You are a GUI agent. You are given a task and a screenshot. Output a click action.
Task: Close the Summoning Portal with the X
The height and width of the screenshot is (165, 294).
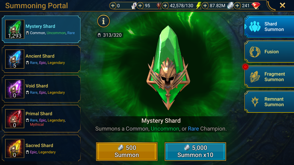click(282, 5)
